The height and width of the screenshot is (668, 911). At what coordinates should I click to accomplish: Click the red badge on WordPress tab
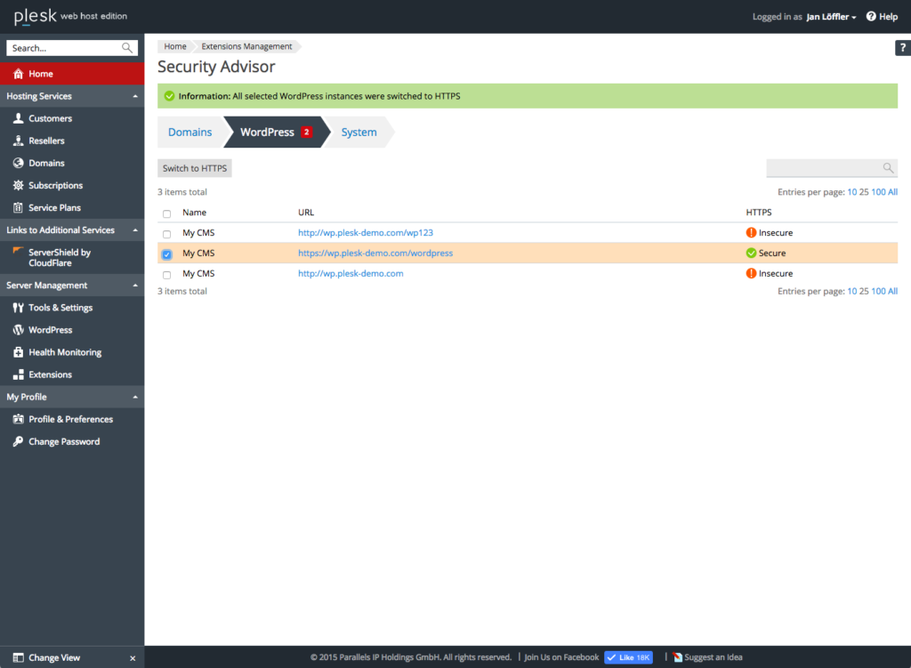coord(306,133)
